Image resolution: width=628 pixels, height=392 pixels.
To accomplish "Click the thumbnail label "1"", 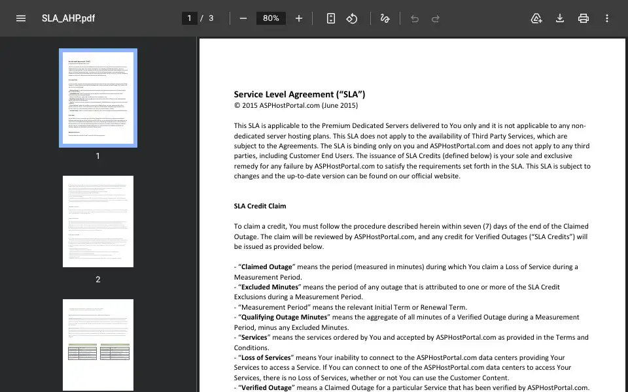I will point(97,156).
